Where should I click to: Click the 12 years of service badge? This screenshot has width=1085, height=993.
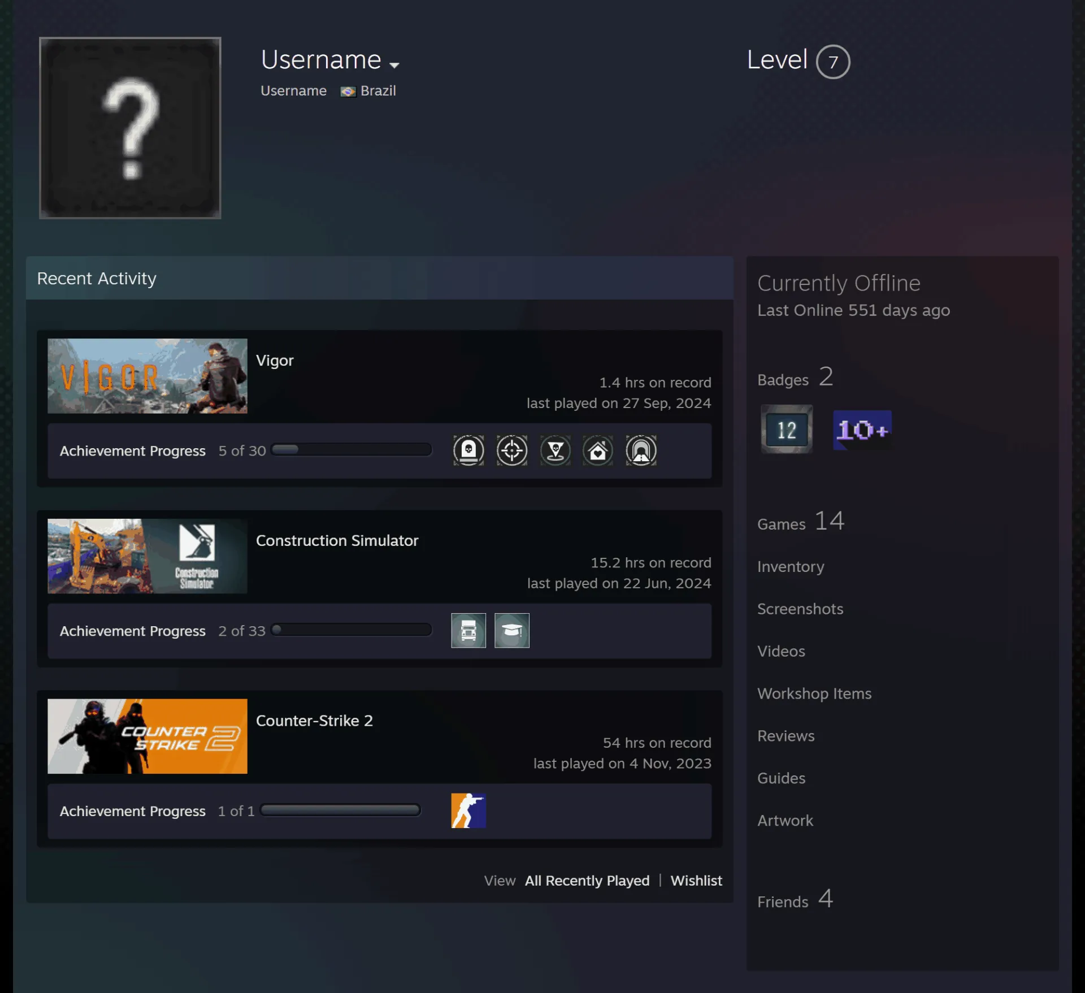[787, 430]
